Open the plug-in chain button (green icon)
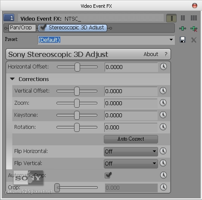This screenshot has height=200, width=202. coord(183,28)
